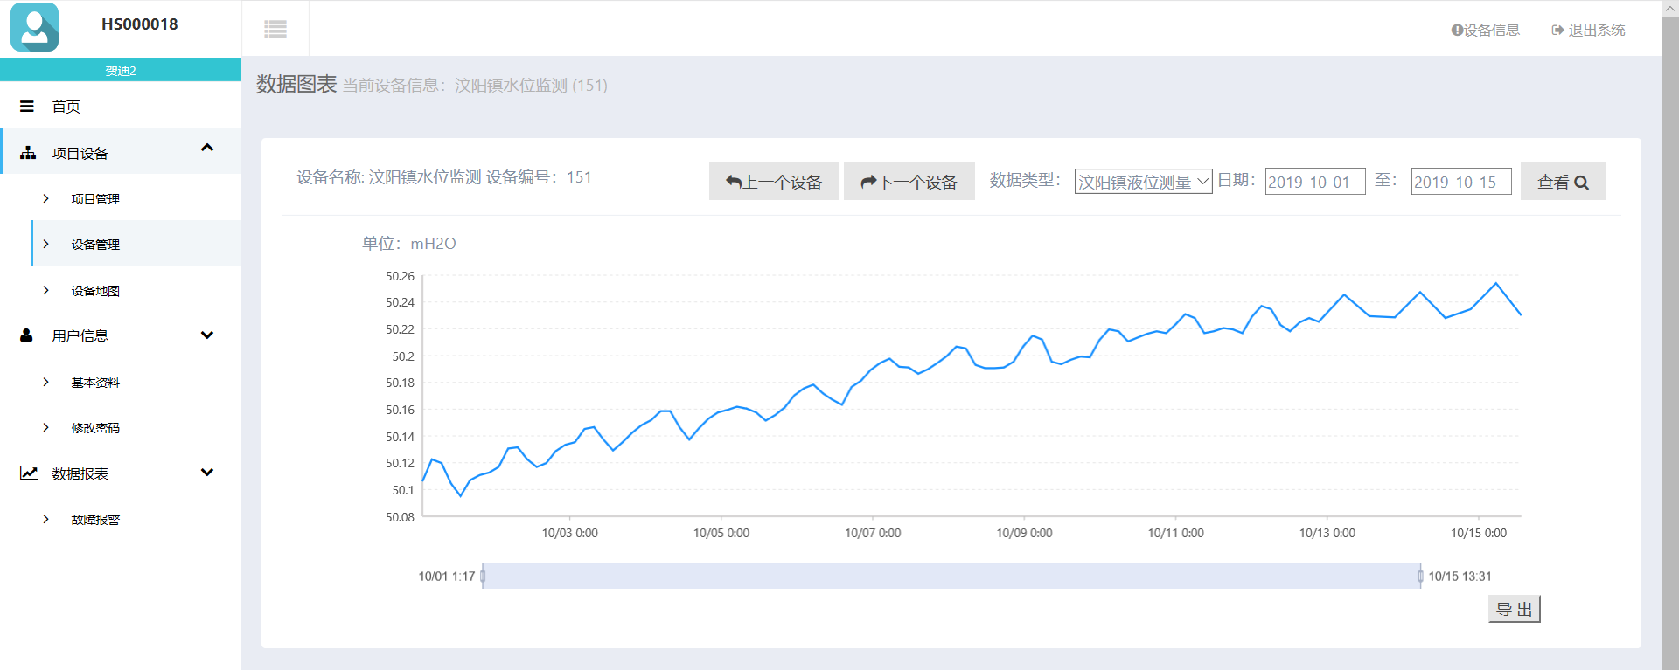The height and width of the screenshot is (670, 1679).
Task: Open the 数据类型 dropdown
Action: click(x=1143, y=182)
